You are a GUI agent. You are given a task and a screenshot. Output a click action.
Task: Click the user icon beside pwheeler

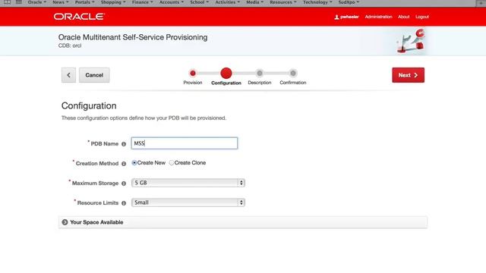point(336,17)
